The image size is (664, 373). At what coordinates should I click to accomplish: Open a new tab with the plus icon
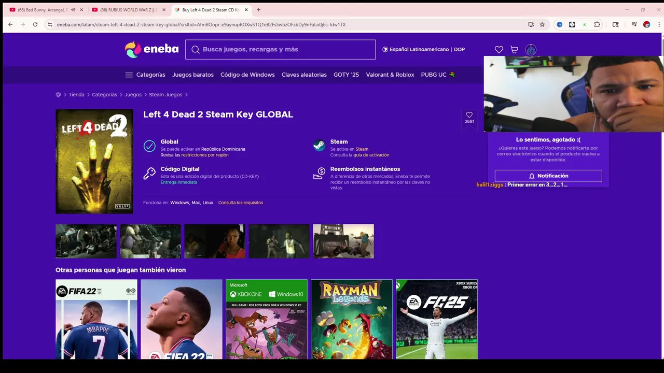(x=258, y=10)
